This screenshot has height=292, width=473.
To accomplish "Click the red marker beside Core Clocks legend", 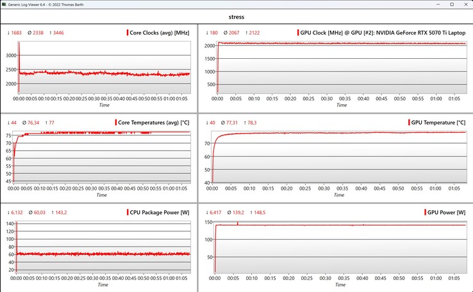I will 128,33.
